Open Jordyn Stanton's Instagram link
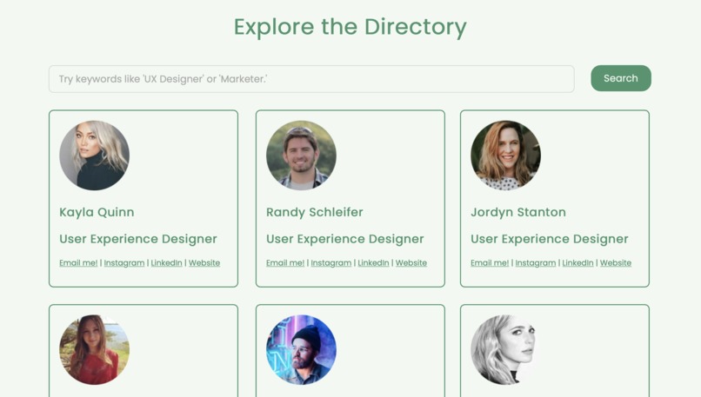 click(x=536, y=263)
